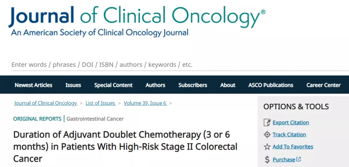Screen dimensions: 349x167
Task: Click the external link icon beside Purchase
Action: point(299,159)
